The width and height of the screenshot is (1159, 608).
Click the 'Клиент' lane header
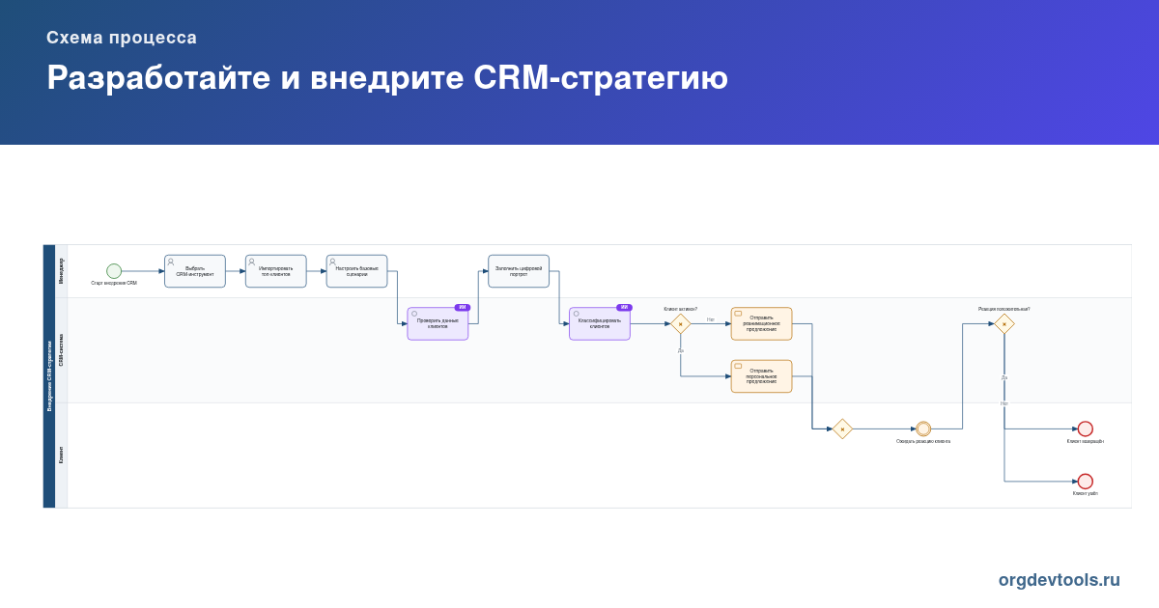coord(62,455)
